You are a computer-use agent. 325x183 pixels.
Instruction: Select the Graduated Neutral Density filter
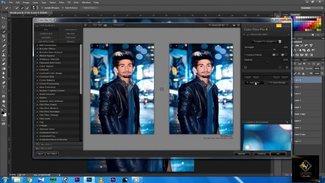coord(53,140)
